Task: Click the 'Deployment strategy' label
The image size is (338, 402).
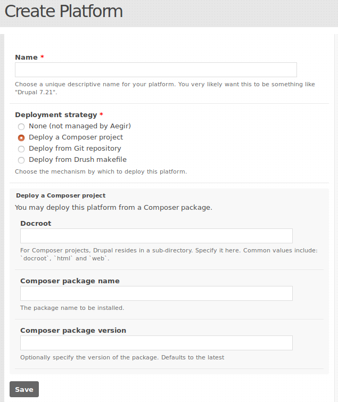Action: tap(56, 114)
